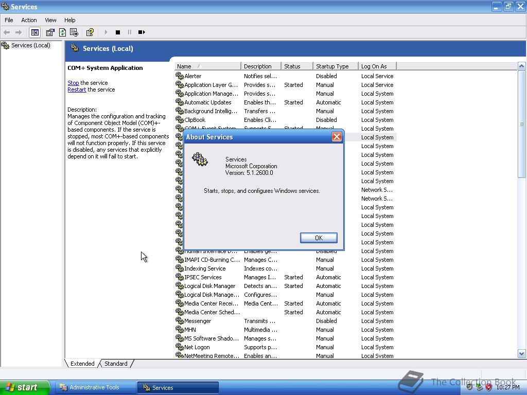Click the Start Service play icon
Image resolution: width=527 pixels, height=395 pixels.
tap(106, 32)
